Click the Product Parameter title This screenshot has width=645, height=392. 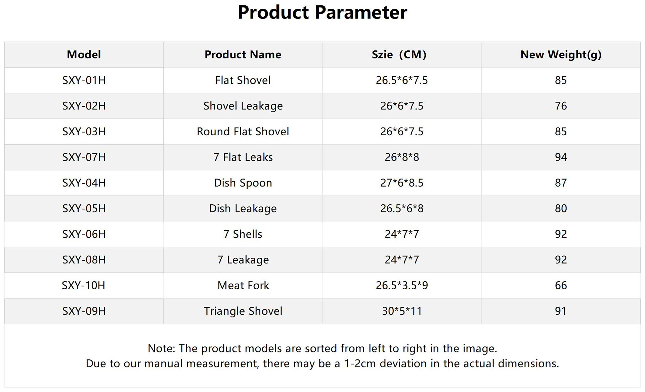click(x=322, y=13)
